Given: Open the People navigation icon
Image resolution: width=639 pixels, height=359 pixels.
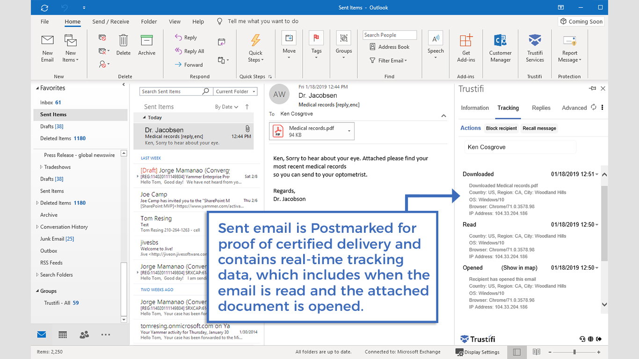Looking at the screenshot, I should click(84, 334).
